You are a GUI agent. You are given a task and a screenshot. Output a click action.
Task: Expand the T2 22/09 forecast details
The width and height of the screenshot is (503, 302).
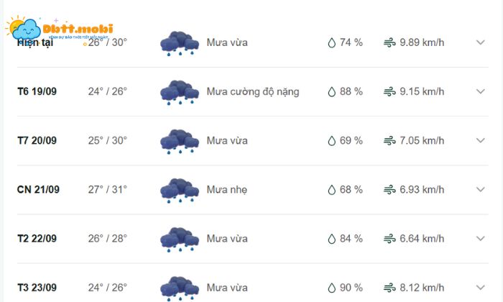[481, 239]
